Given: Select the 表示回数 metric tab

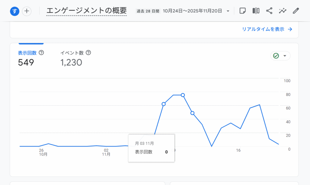Looking at the screenshot, I should [27, 53].
